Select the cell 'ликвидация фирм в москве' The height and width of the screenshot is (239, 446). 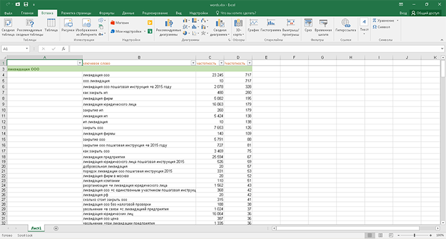[x=139, y=176]
